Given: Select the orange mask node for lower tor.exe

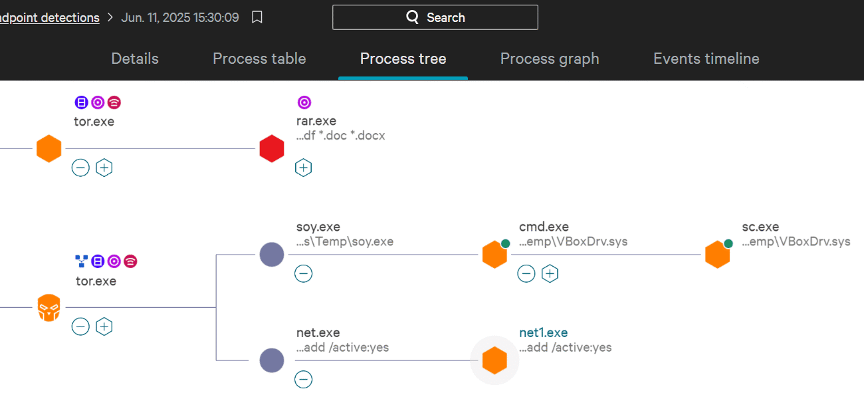Looking at the screenshot, I should (49, 308).
